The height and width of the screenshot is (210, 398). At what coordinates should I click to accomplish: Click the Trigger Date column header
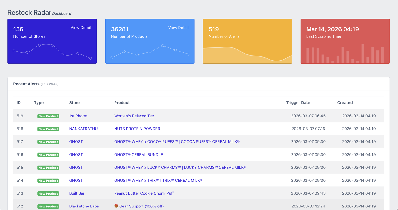pos(298,102)
